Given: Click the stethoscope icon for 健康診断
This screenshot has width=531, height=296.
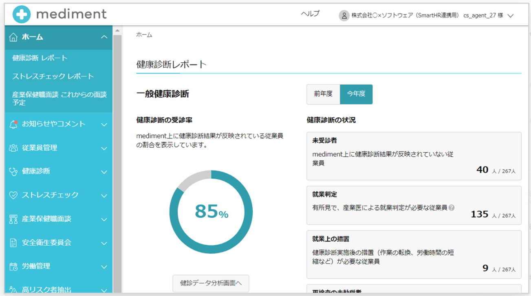Looking at the screenshot, I should [13, 171].
